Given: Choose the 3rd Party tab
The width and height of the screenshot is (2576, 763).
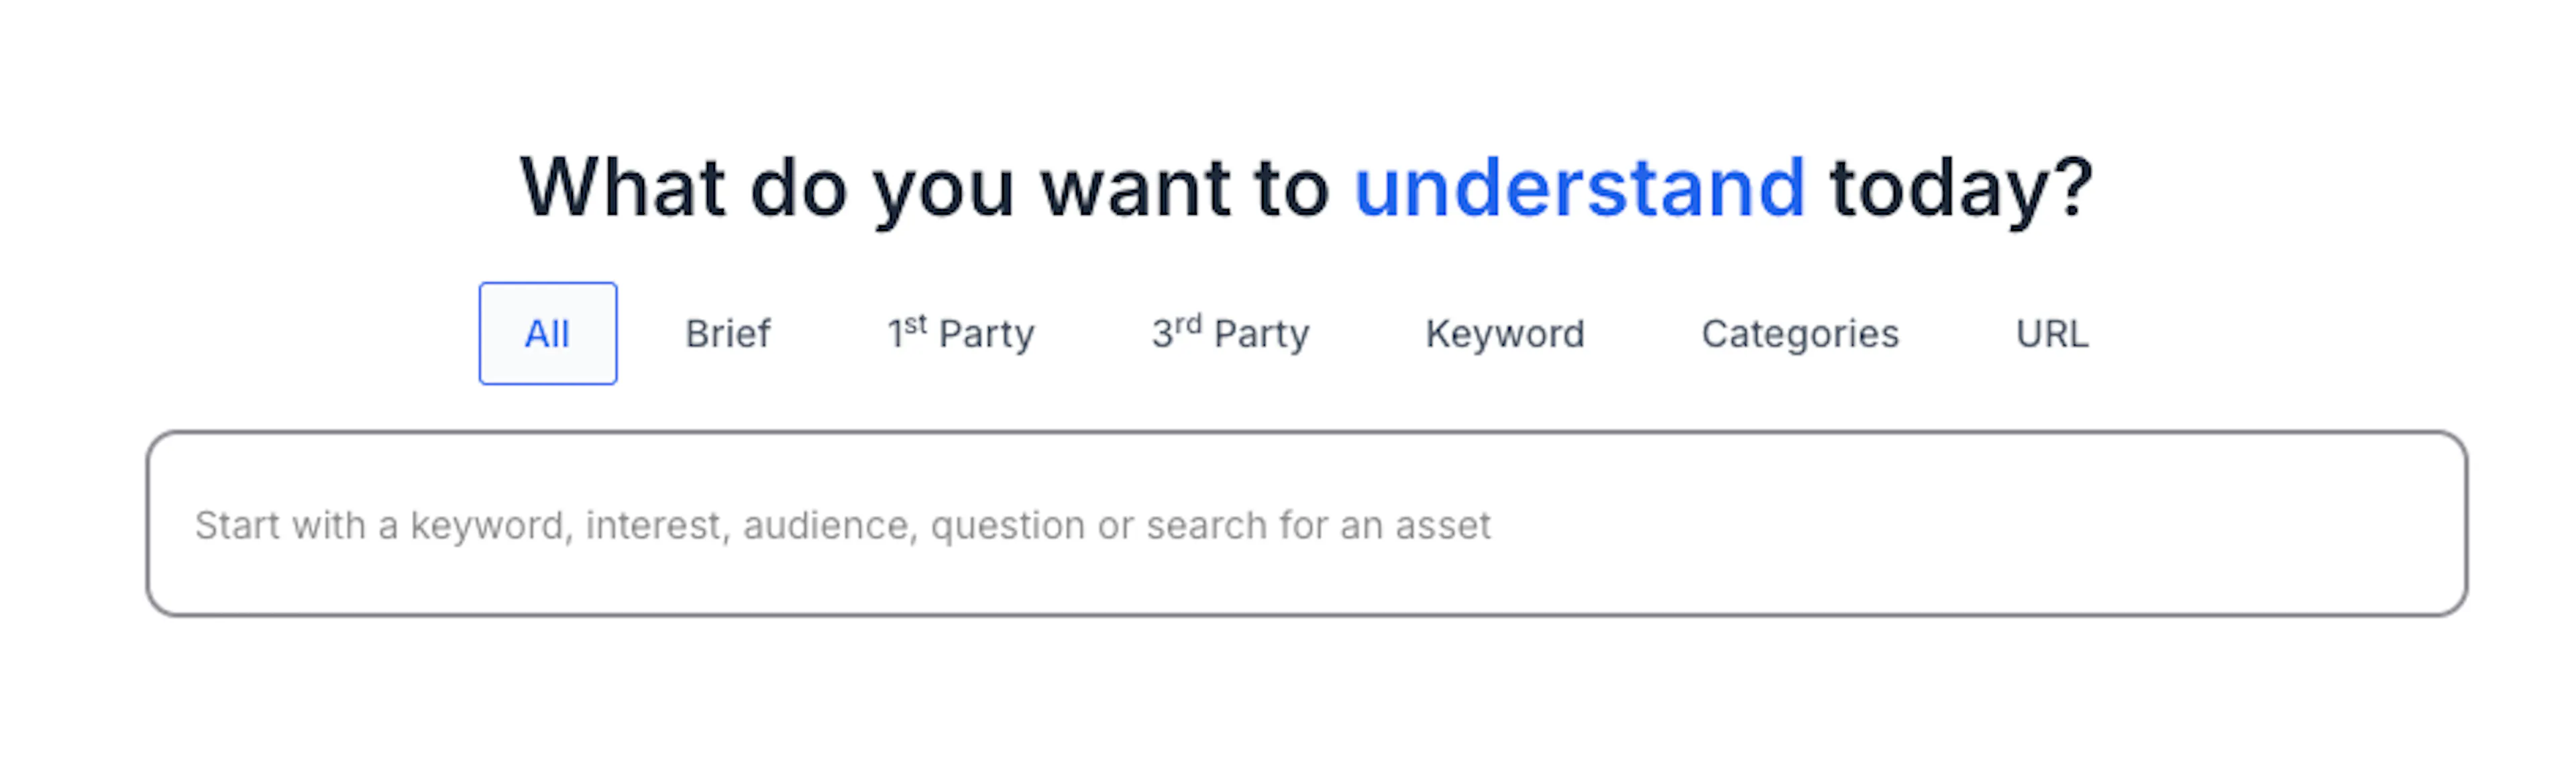Looking at the screenshot, I should pos(1230,333).
